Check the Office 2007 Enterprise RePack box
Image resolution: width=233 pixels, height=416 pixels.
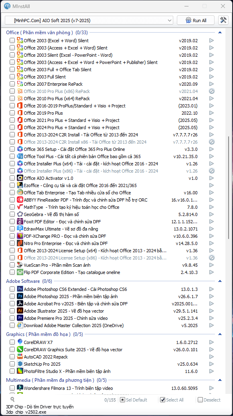tap(12, 84)
